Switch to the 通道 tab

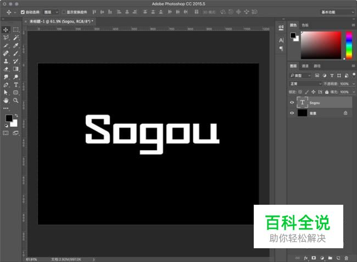[305, 65]
